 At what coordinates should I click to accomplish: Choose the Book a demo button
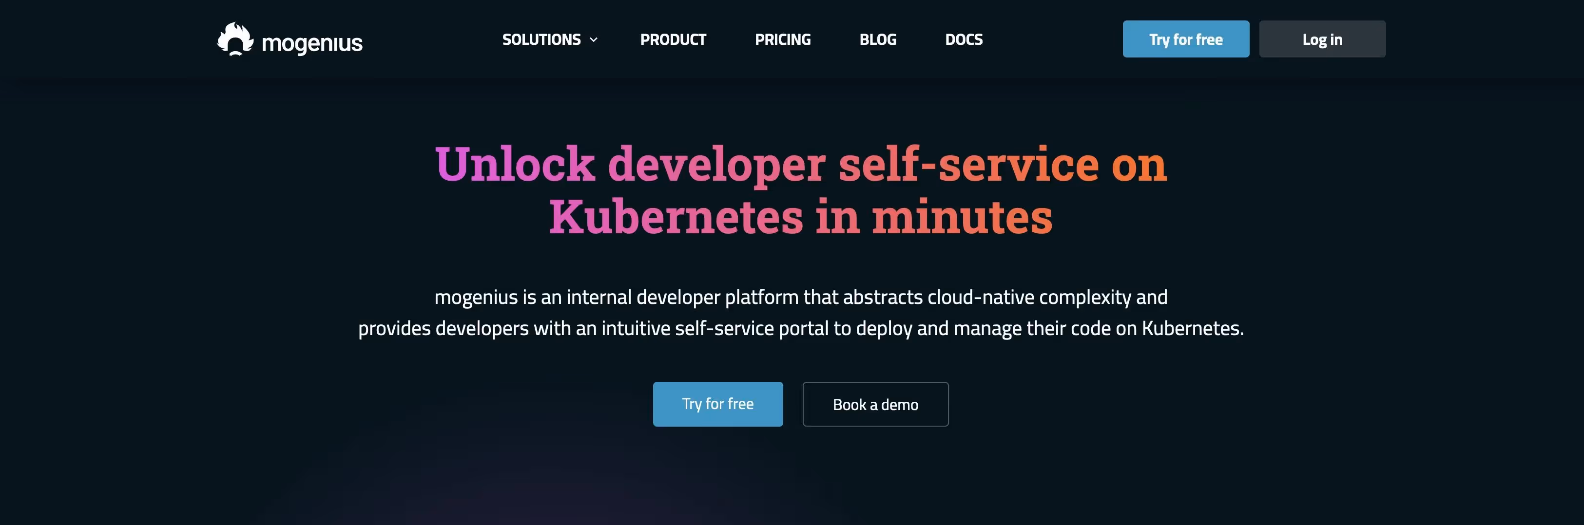point(875,404)
